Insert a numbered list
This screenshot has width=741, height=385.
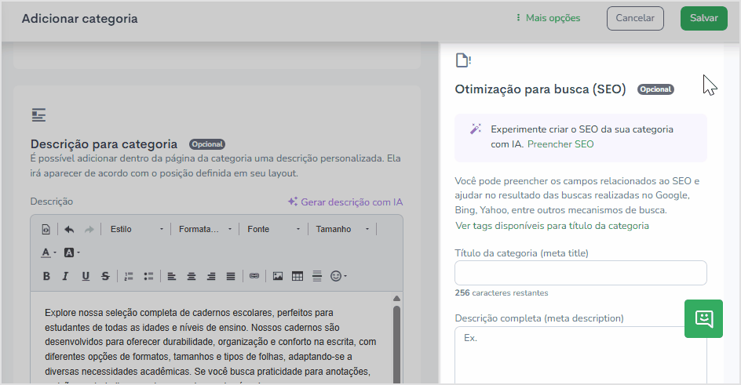129,276
